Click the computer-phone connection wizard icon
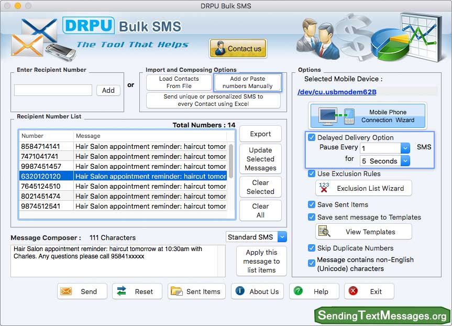 [336, 116]
